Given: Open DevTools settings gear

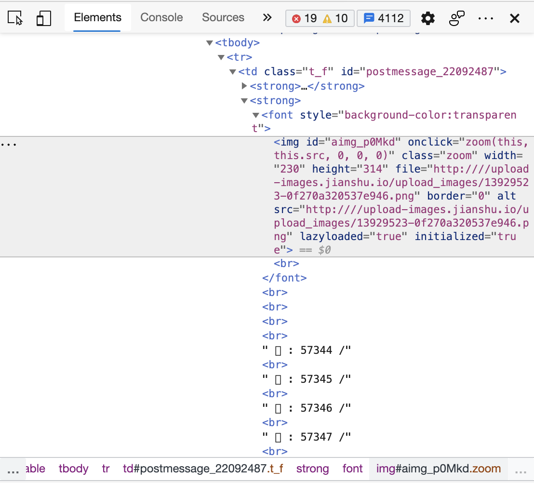Looking at the screenshot, I should pyautogui.click(x=427, y=18).
